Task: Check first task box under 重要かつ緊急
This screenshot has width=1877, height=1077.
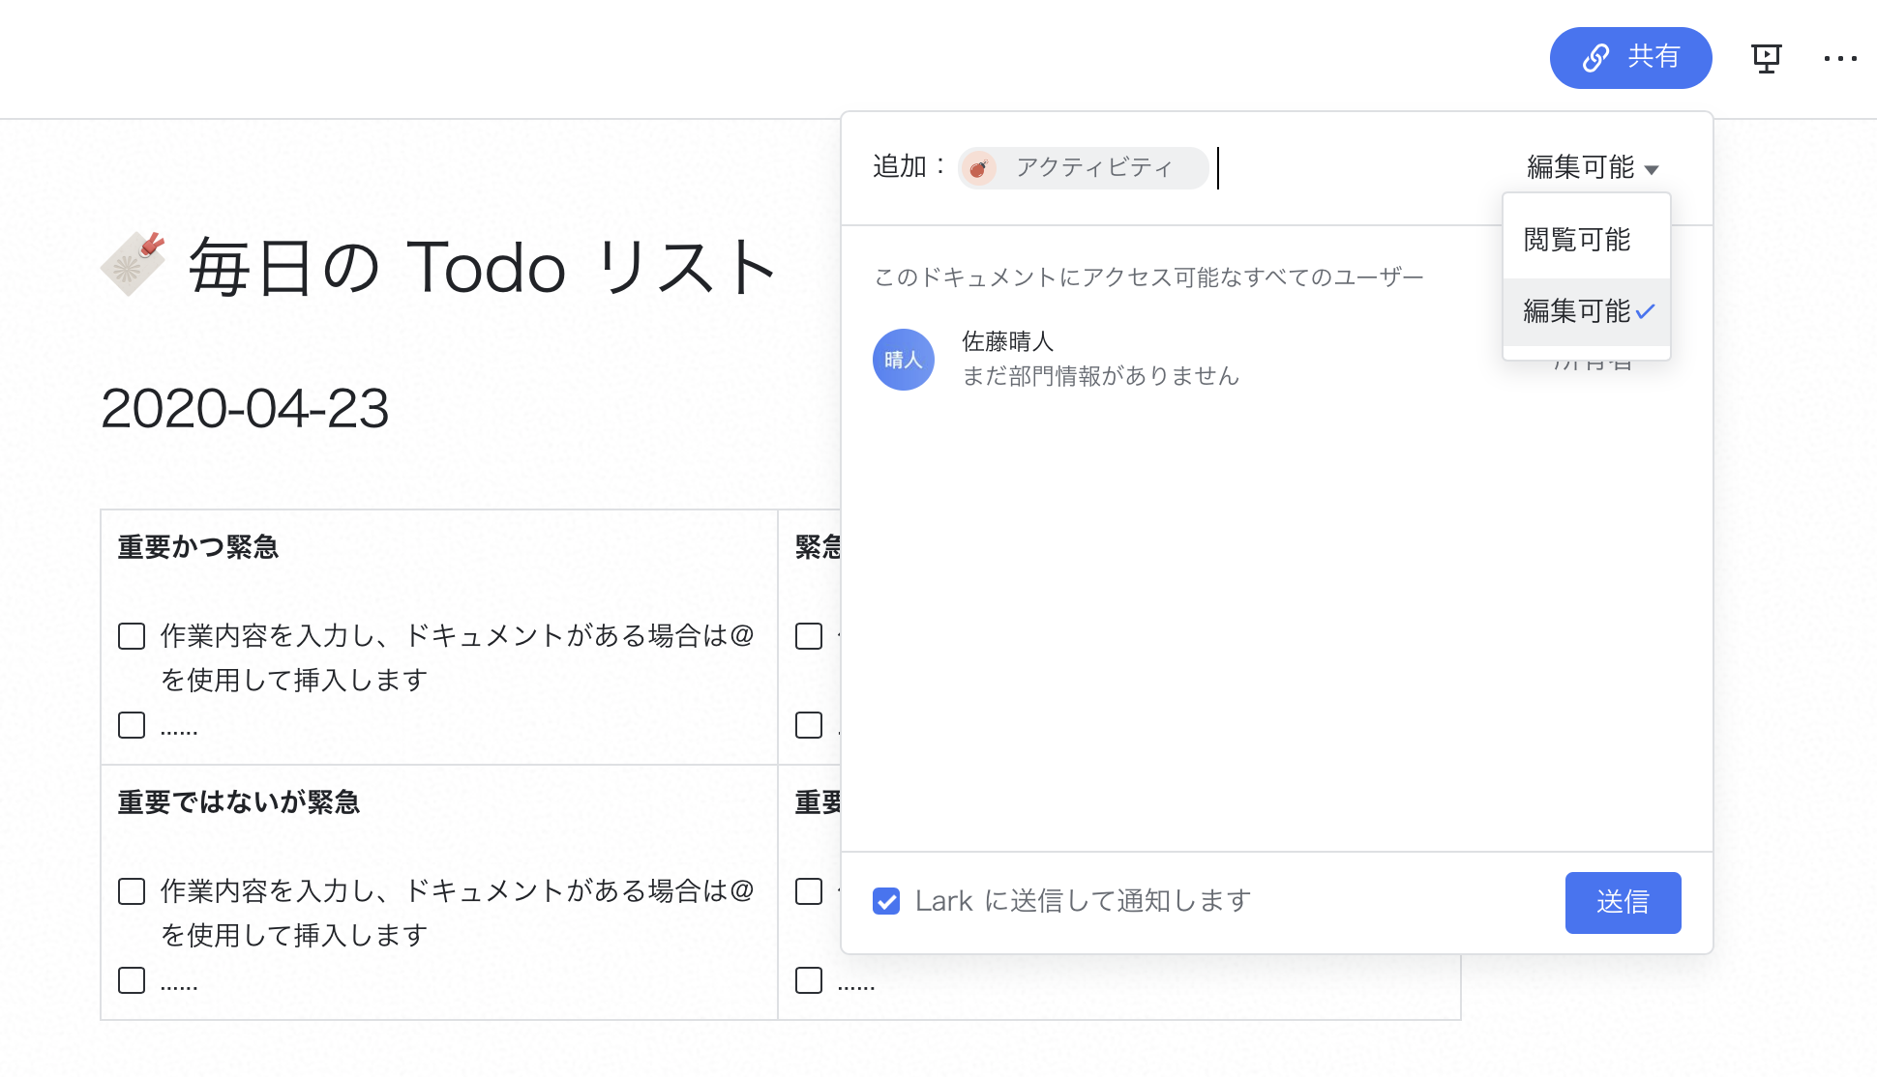Action: (132, 636)
